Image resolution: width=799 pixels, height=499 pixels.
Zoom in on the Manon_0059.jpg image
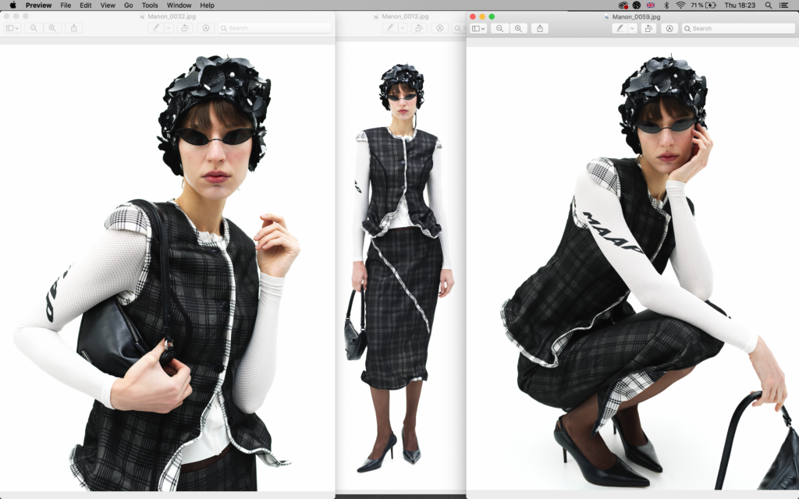click(x=518, y=28)
